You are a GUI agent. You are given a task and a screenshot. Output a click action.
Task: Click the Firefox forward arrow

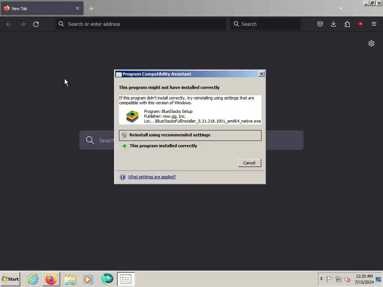(22, 24)
